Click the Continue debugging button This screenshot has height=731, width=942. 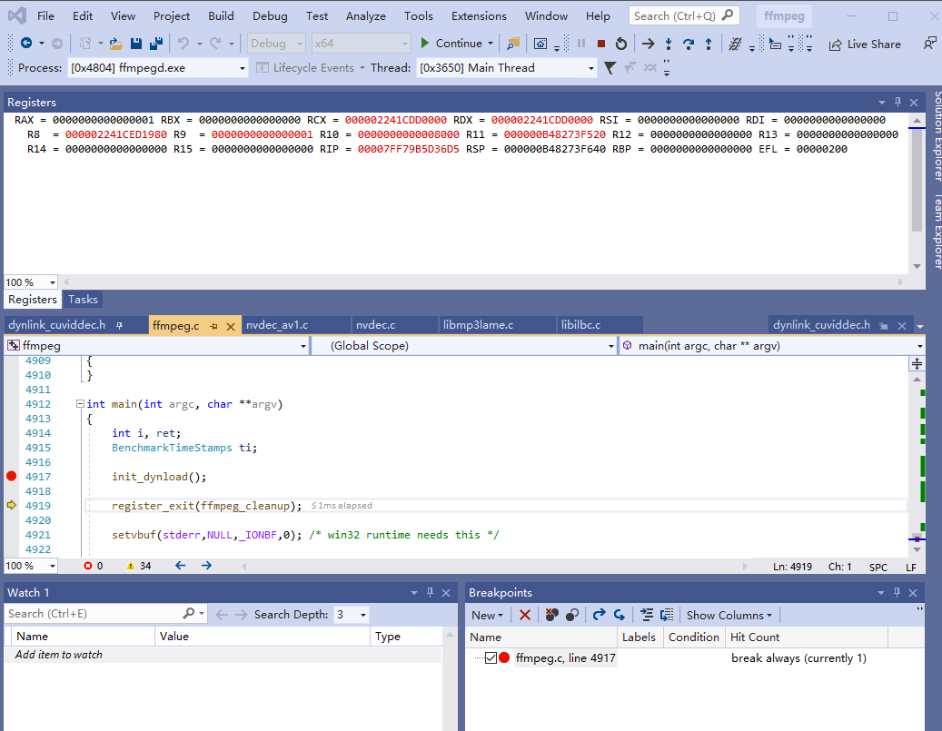click(x=451, y=44)
